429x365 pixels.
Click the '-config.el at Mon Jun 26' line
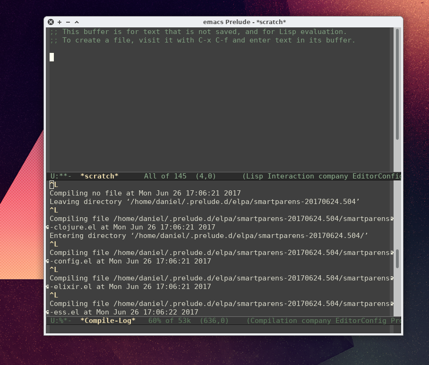tap(130, 261)
